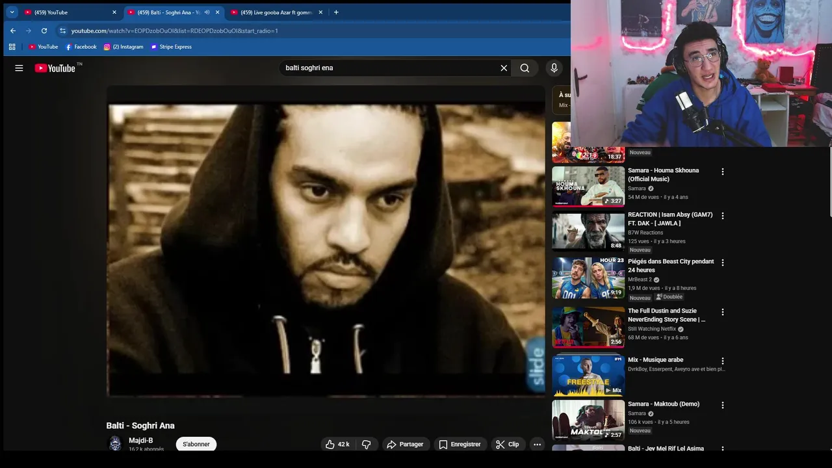Open the site information icon in address bar
The image size is (832, 468).
pos(62,31)
